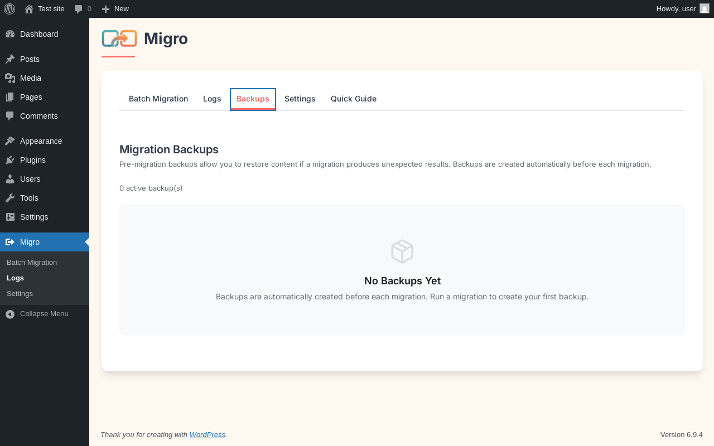The height and width of the screenshot is (446, 714).
Task: Click the Pages sidebar icon
Action: coord(10,97)
